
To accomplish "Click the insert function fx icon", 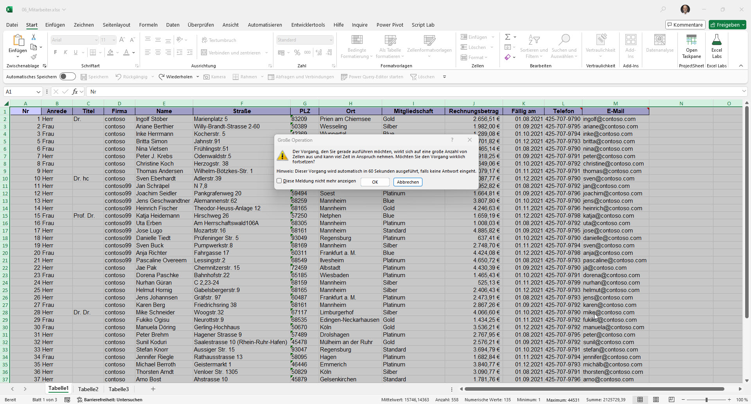I will 75,92.
